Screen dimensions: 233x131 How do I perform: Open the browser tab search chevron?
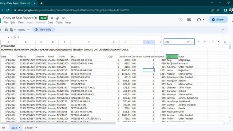coord(212,3)
